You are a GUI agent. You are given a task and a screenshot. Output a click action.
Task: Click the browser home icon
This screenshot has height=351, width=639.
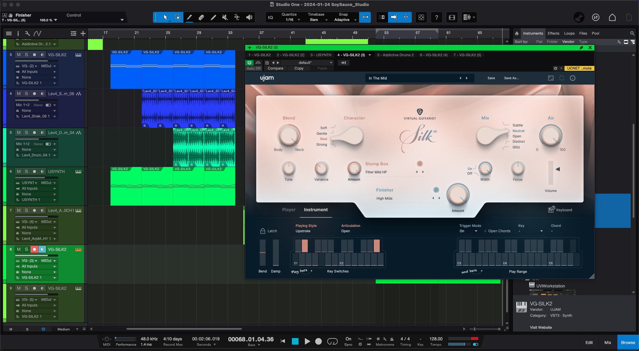[517, 33]
